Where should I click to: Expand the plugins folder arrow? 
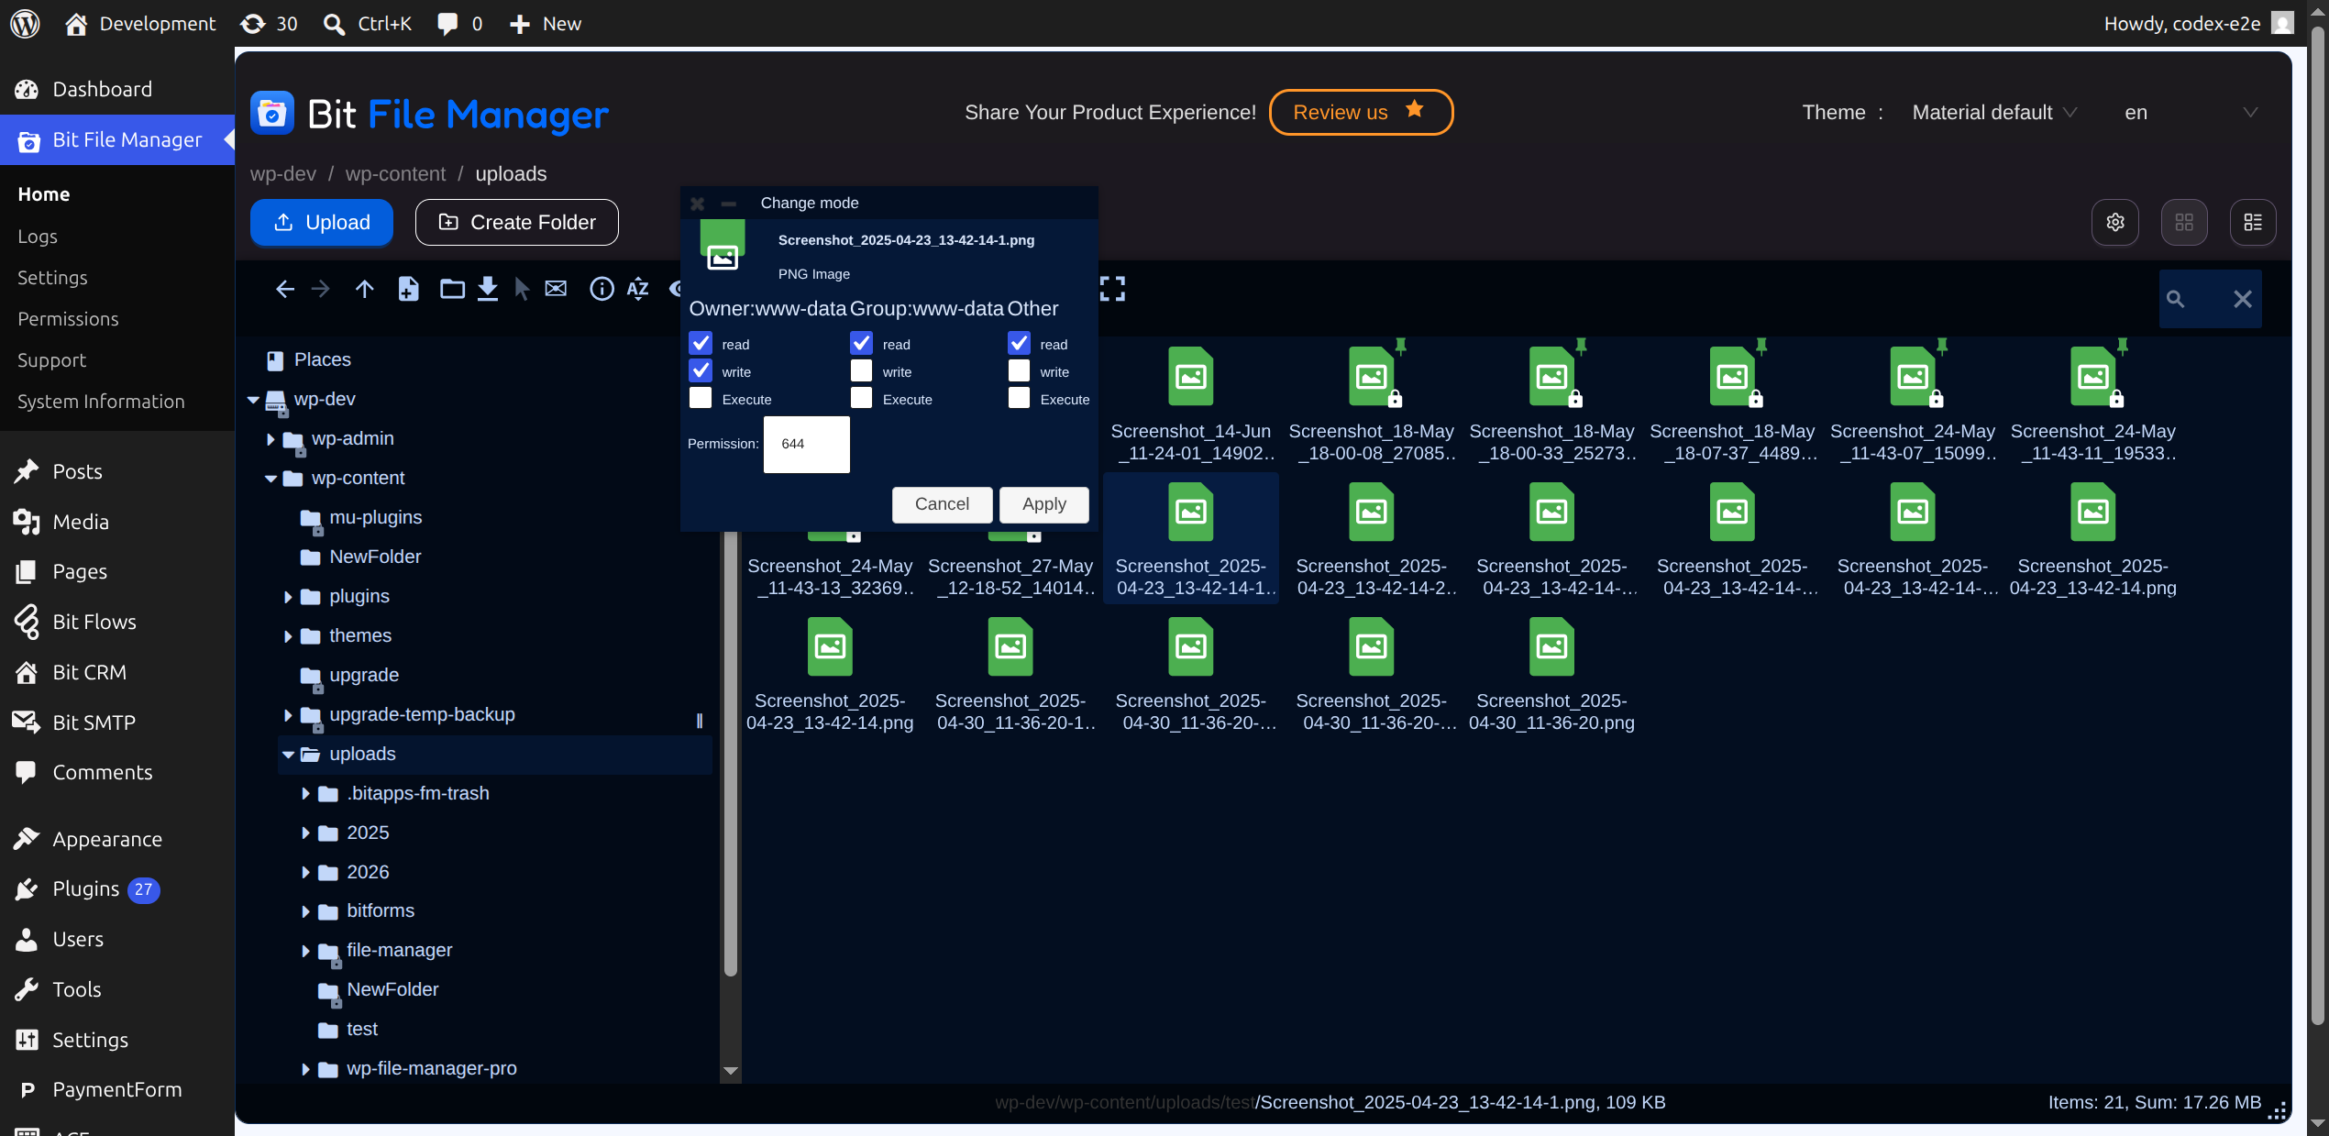pyautogui.click(x=288, y=597)
